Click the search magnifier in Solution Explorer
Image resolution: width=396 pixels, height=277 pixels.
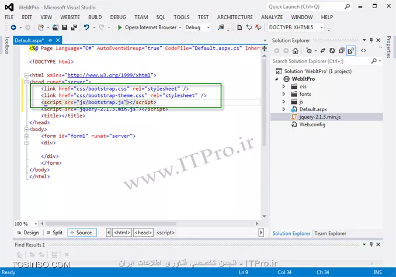point(374,61)
